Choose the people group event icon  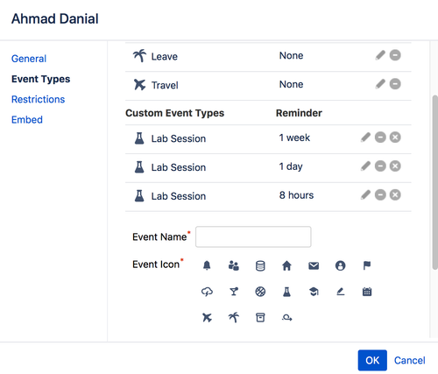(234, 265)
